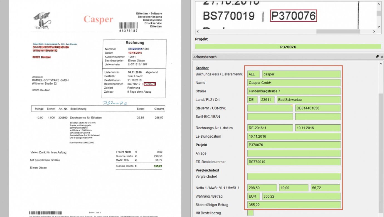Click the Rechnungs-Nr. field RE-201611
The image size is (384, 217).
tap(270, 128)
